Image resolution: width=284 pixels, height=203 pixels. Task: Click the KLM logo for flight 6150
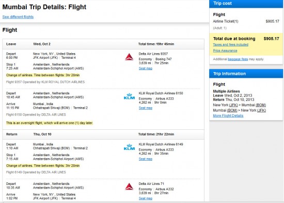click(129, 96)
